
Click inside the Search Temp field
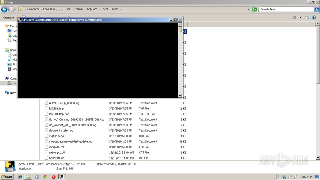point(286,9)
